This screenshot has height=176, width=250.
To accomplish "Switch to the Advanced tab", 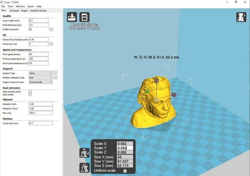I will click(14, 11).
